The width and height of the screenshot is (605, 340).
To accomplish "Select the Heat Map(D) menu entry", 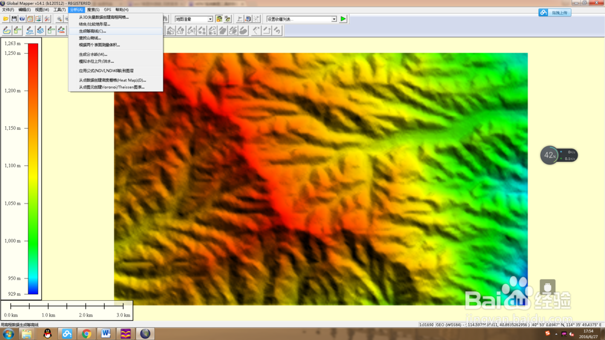I will pos(116,80).
